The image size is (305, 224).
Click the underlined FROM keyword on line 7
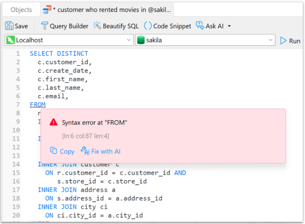38,105
